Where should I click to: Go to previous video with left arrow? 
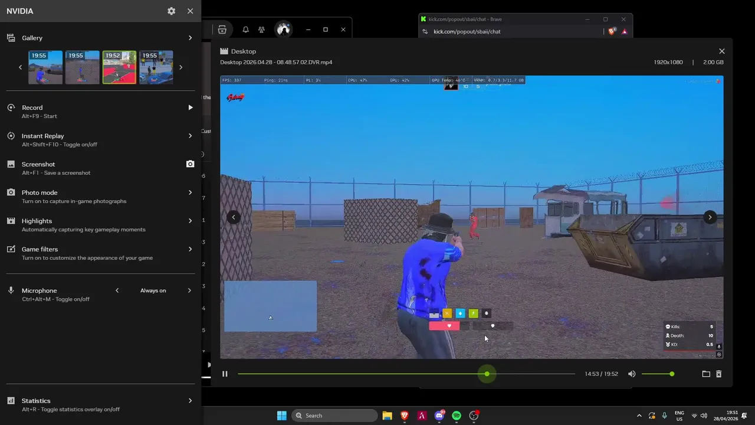click(233, 217)
